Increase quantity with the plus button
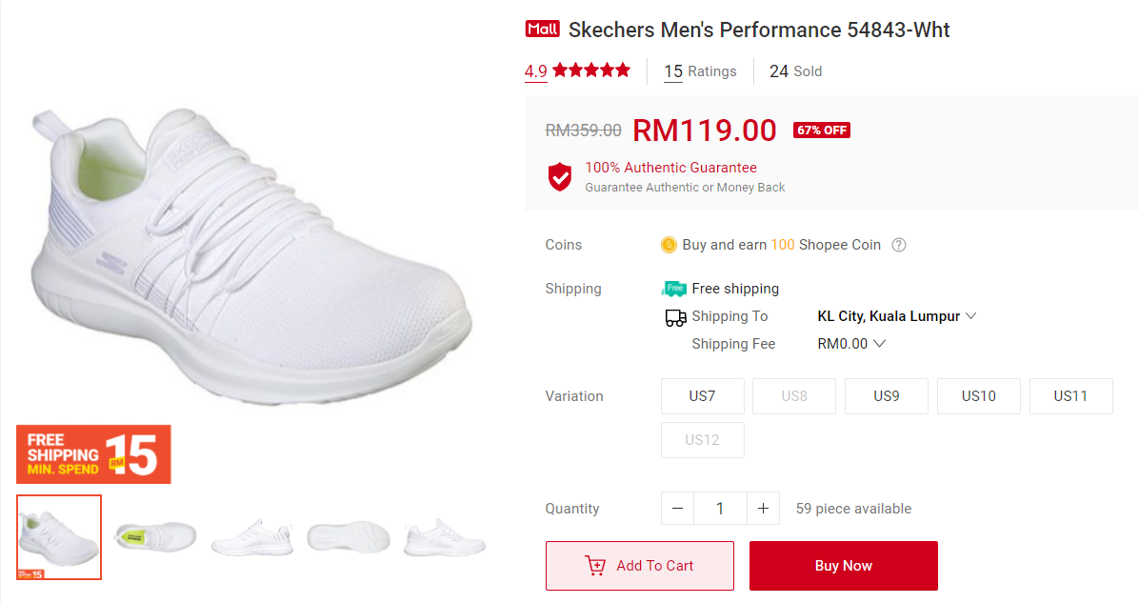 tap(763, 509)
